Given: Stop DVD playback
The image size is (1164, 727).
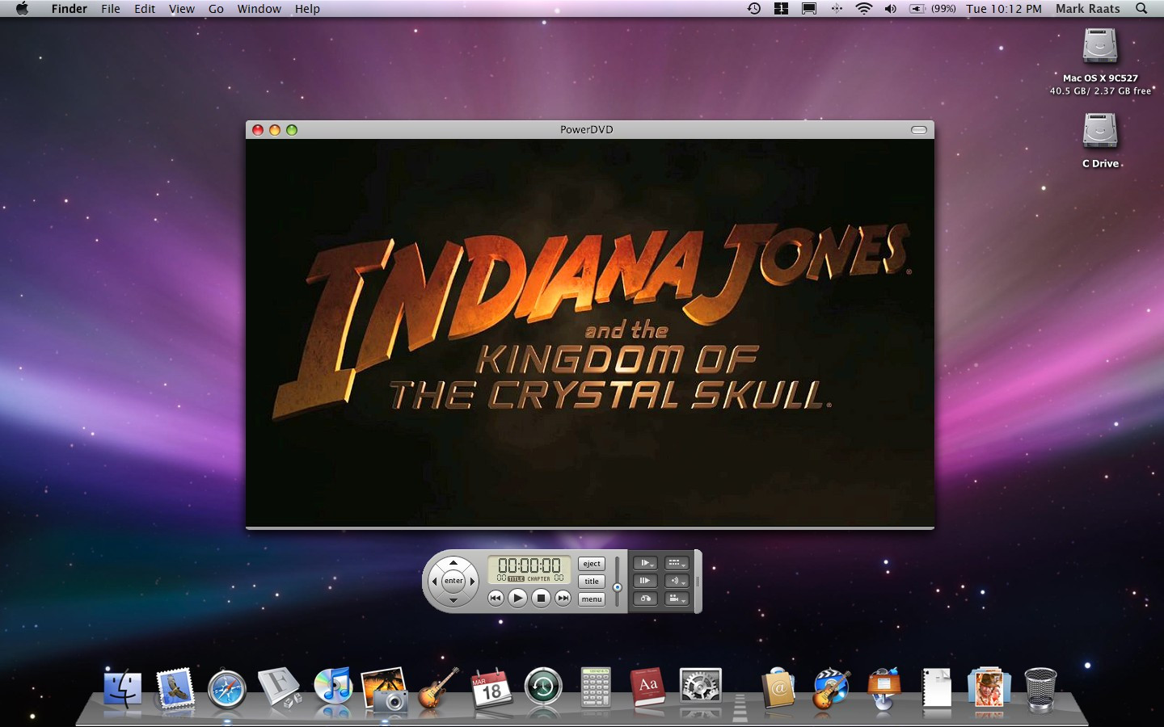Looking at the screenshot, I should coord(541,598).
